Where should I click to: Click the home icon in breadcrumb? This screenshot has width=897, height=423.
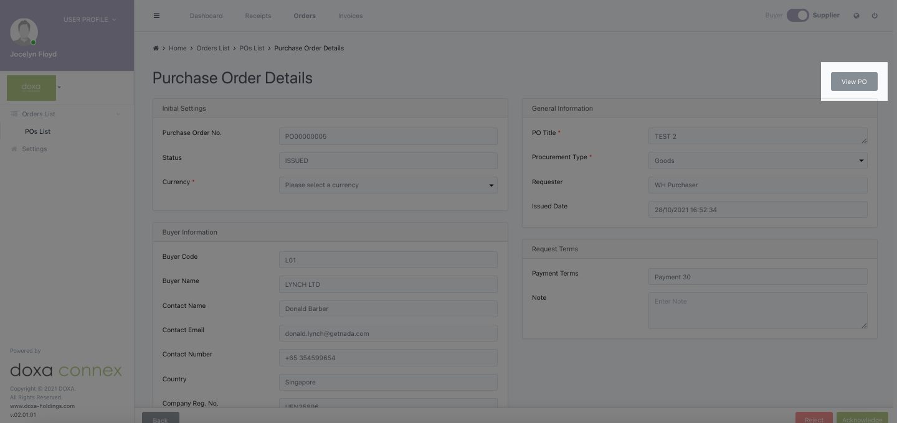tap(156, 48)
